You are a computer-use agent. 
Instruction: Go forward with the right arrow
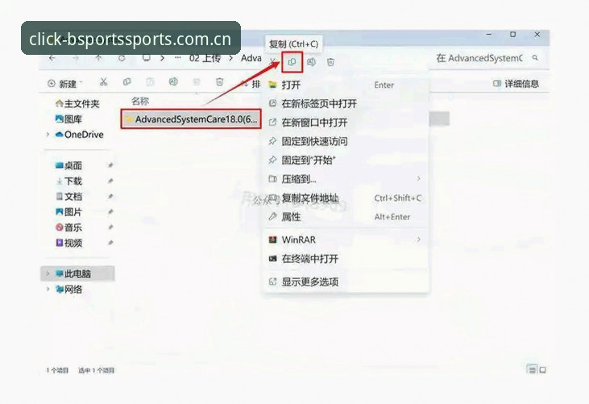[x=76, y=58]
